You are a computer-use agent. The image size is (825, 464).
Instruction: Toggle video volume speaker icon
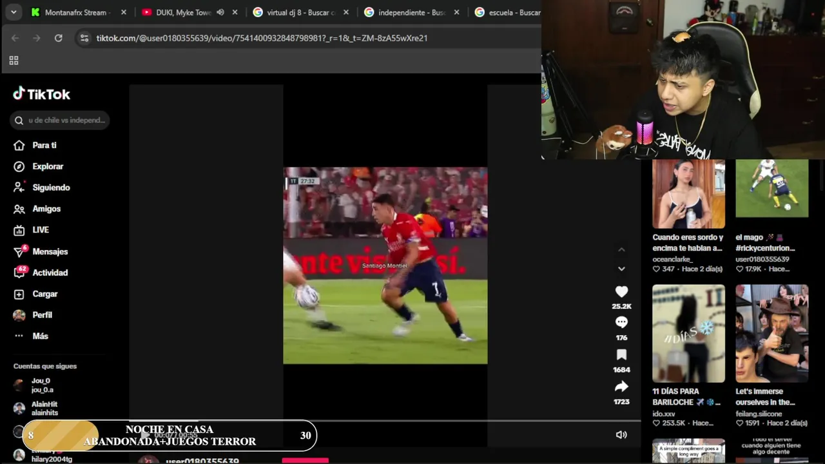coord(621,435)
